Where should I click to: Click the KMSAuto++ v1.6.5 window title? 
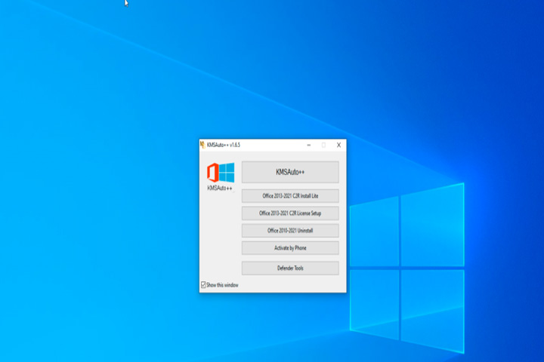[224, 145]
